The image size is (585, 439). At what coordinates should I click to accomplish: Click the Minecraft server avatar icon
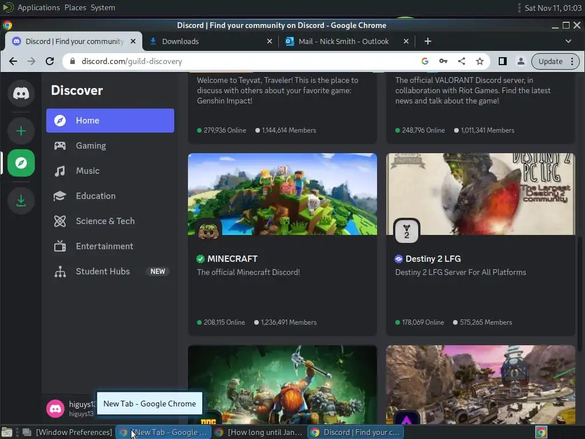(x=208, y=232)
